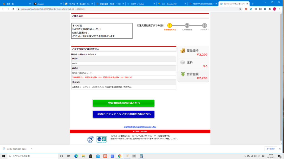Switch to Google Chrome on the taskbar
The width and height of the screenshot is (284, 159).
(120, 156)
